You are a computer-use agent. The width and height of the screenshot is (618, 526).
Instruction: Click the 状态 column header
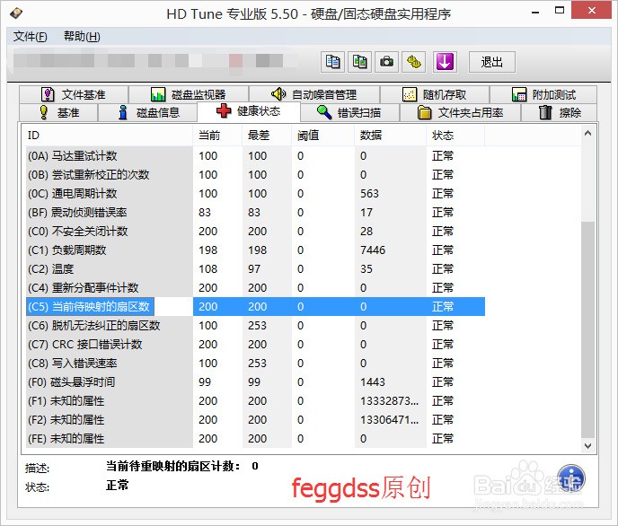(x=455, y=136)
